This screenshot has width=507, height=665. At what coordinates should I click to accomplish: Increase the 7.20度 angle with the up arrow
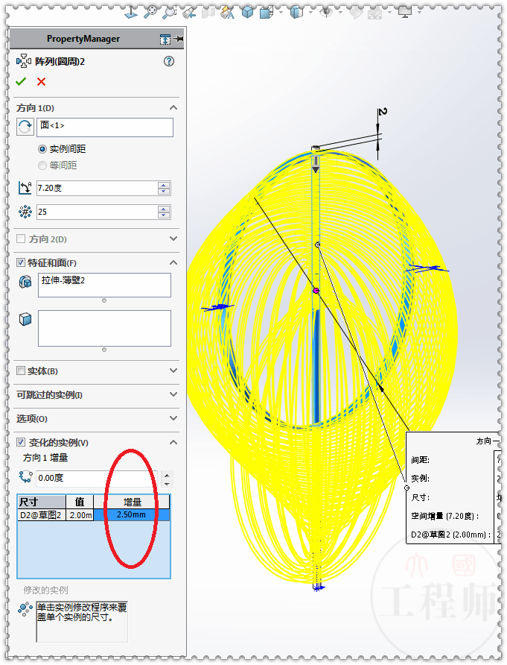(164, 185)
